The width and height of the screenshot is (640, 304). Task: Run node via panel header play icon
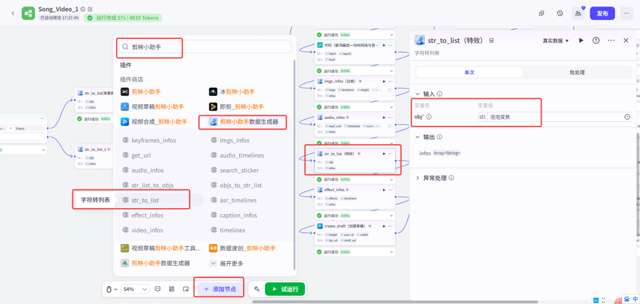(581, 40)
